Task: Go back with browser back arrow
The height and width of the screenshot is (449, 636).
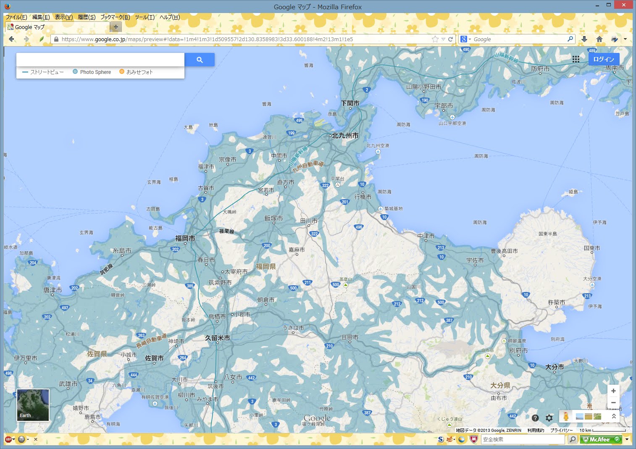Action: [x=11, y=39]
